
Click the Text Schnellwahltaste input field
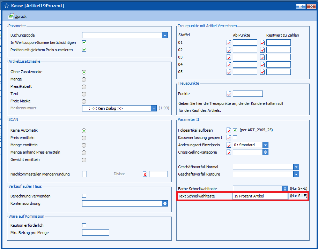tap(260, 196)
